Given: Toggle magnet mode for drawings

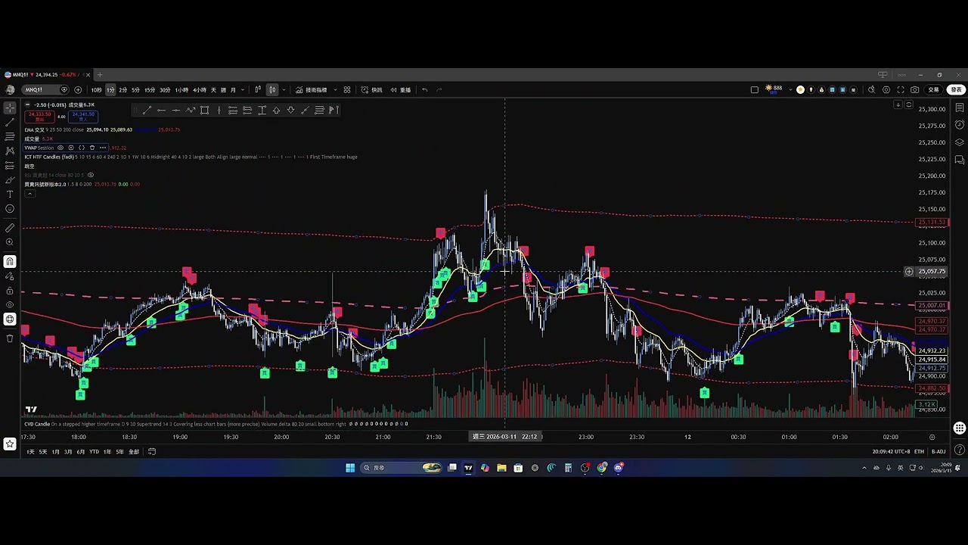Looking at the screenshot, I should (x=10, y=262).
